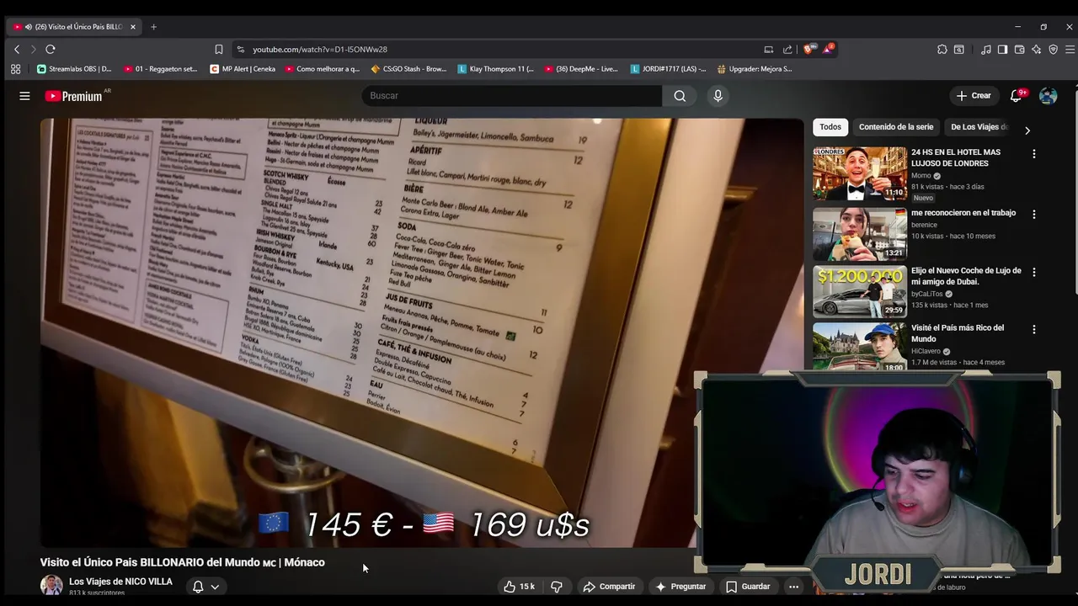Screen dimensions: 1078x606
Task: Click the Buscar search field
Action: click(x=512, y=96)
